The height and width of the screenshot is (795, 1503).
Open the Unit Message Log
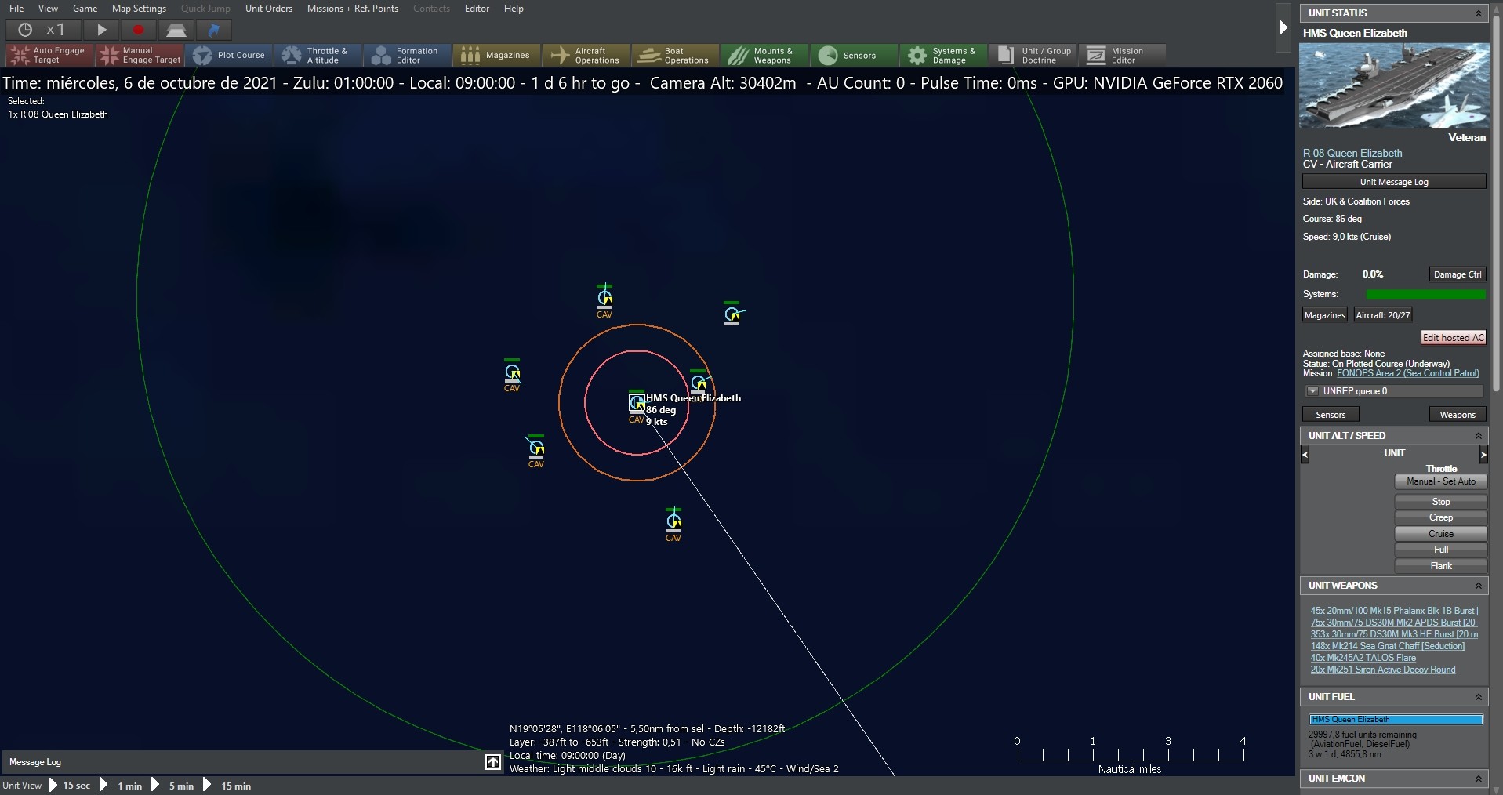coord(1394,181)
